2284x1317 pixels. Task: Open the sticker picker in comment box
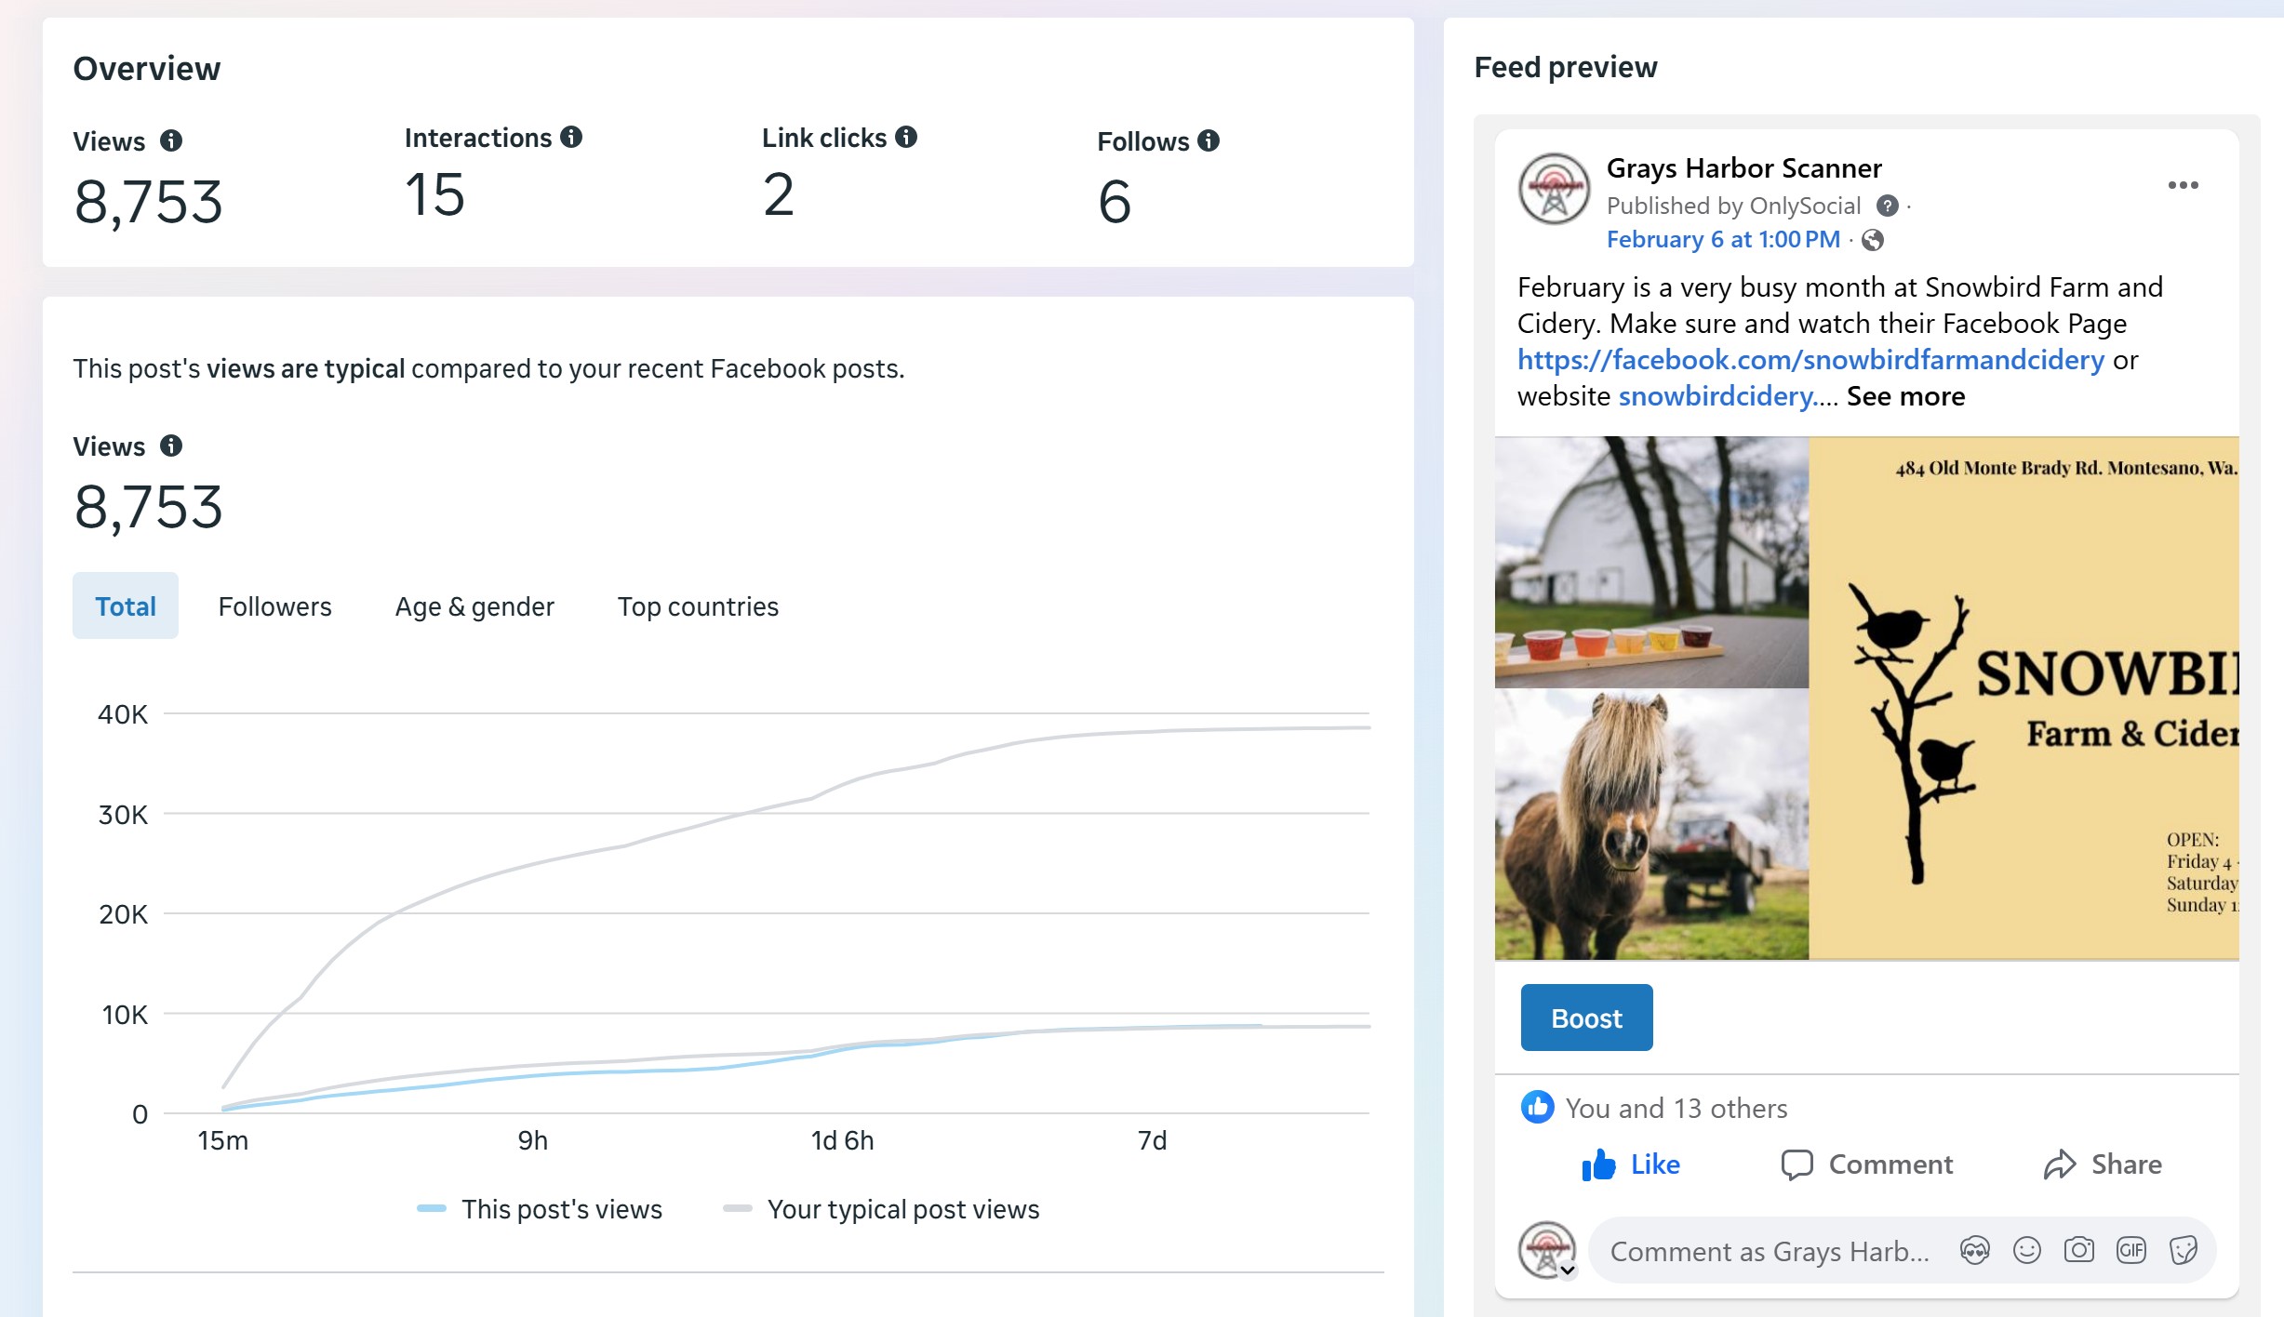tap(2183, 1250)
